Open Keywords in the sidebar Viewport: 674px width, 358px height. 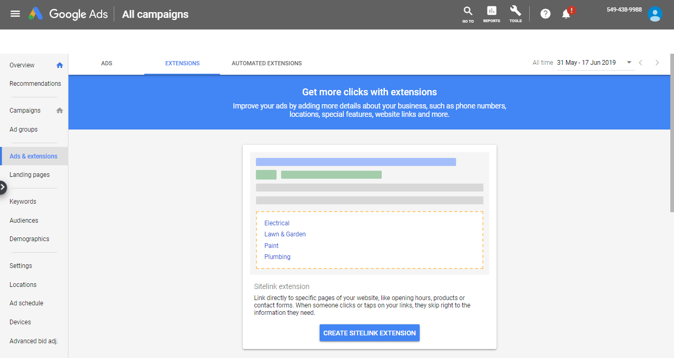23,202
